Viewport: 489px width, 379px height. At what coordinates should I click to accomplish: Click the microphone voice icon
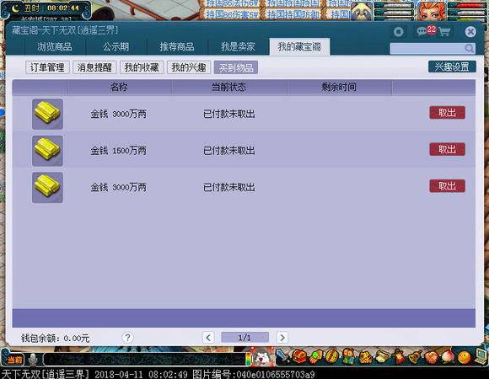[x=33, y=360]
